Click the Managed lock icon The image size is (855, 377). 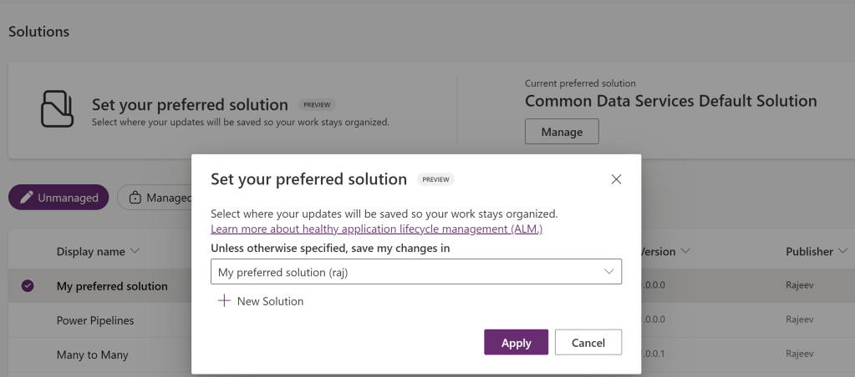(x=135, y=198)
